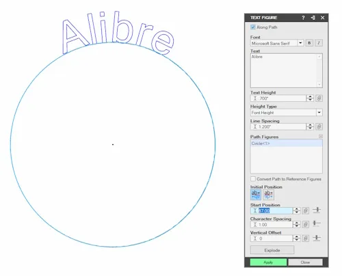Close the Text Figure panel with X
The width and height of the screenshot is (342, 276).
point(322,18)
